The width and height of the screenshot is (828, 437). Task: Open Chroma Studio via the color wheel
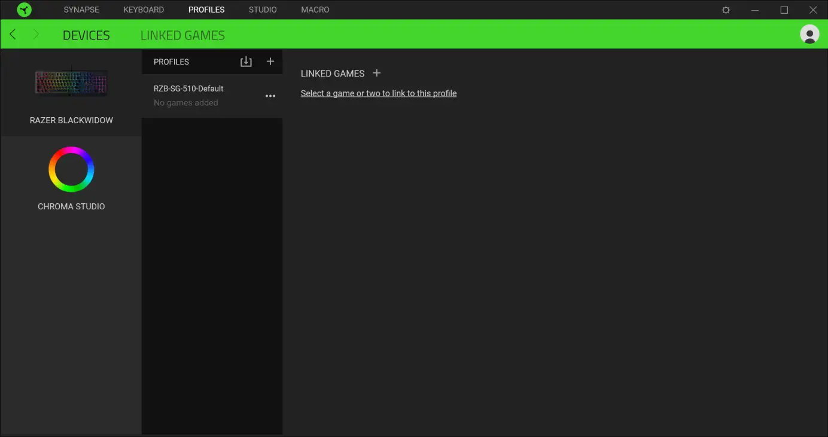tap(71, 169)
